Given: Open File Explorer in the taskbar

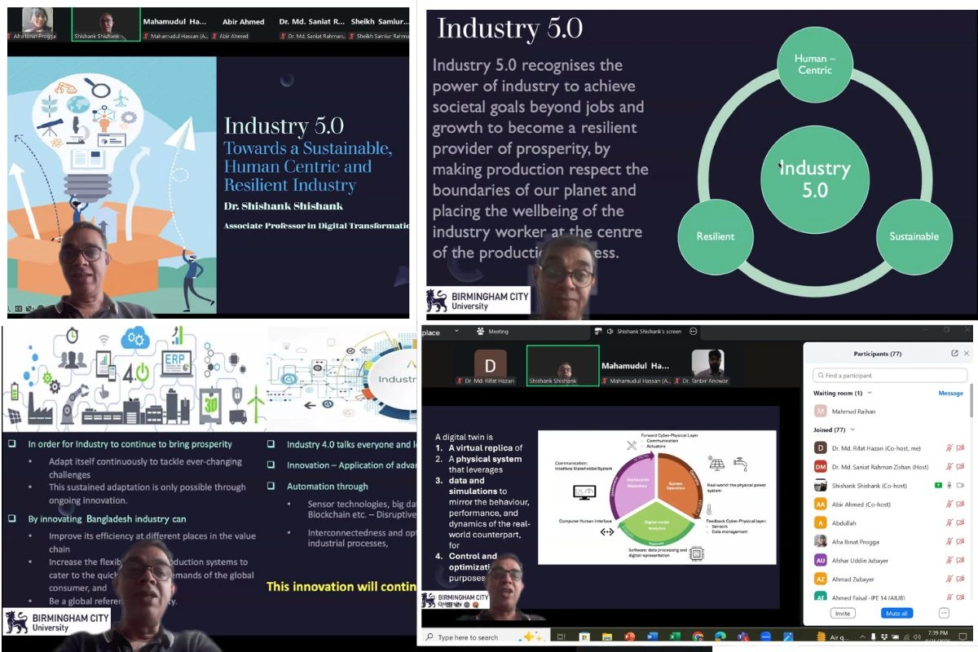Looking at the screenshot, I should pyautogui.click(x=606, y=637).
